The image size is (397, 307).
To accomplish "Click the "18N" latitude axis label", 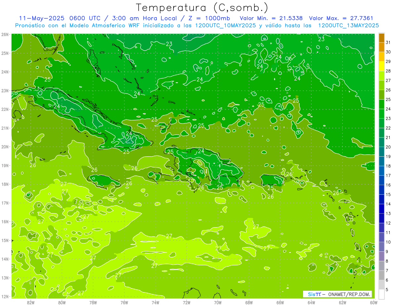I will click(x=5, y=184).
